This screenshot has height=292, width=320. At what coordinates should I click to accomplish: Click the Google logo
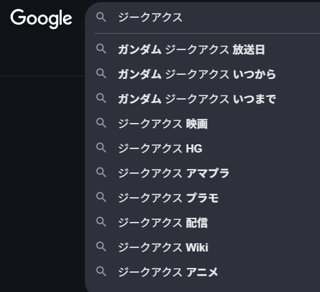tap(41, 19)
